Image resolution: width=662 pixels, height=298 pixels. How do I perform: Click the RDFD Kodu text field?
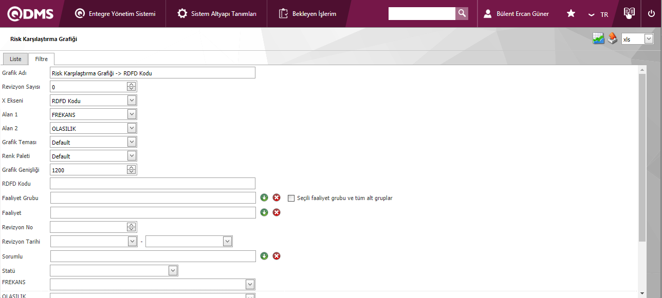click(x=153, y=184)
